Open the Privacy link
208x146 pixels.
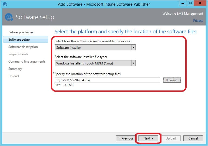point(198,21)
